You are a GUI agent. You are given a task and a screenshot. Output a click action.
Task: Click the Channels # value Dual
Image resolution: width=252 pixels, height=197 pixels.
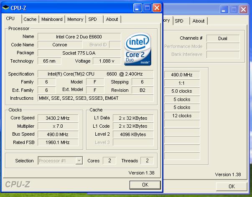coord(223,38)
